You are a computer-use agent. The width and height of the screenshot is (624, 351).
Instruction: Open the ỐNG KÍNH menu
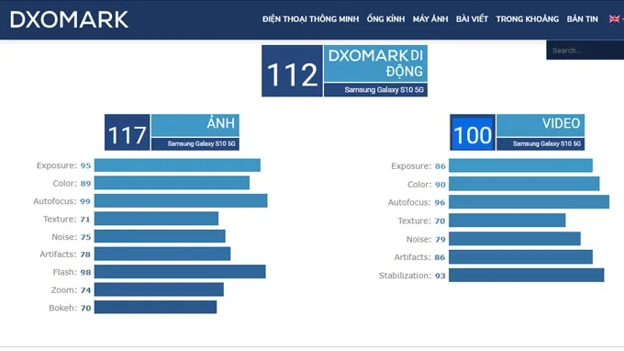(x=385, y=18)
